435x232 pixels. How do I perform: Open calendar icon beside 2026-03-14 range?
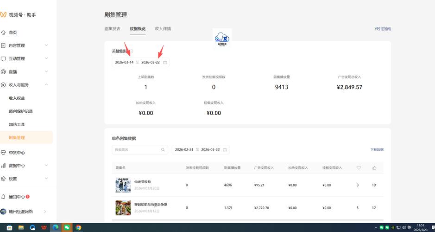165,63
